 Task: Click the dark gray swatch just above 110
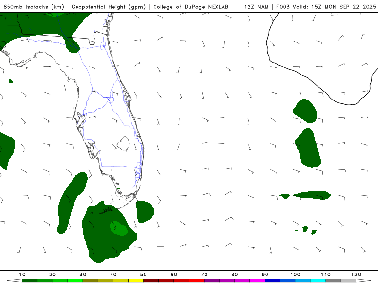tap(333, 281)
